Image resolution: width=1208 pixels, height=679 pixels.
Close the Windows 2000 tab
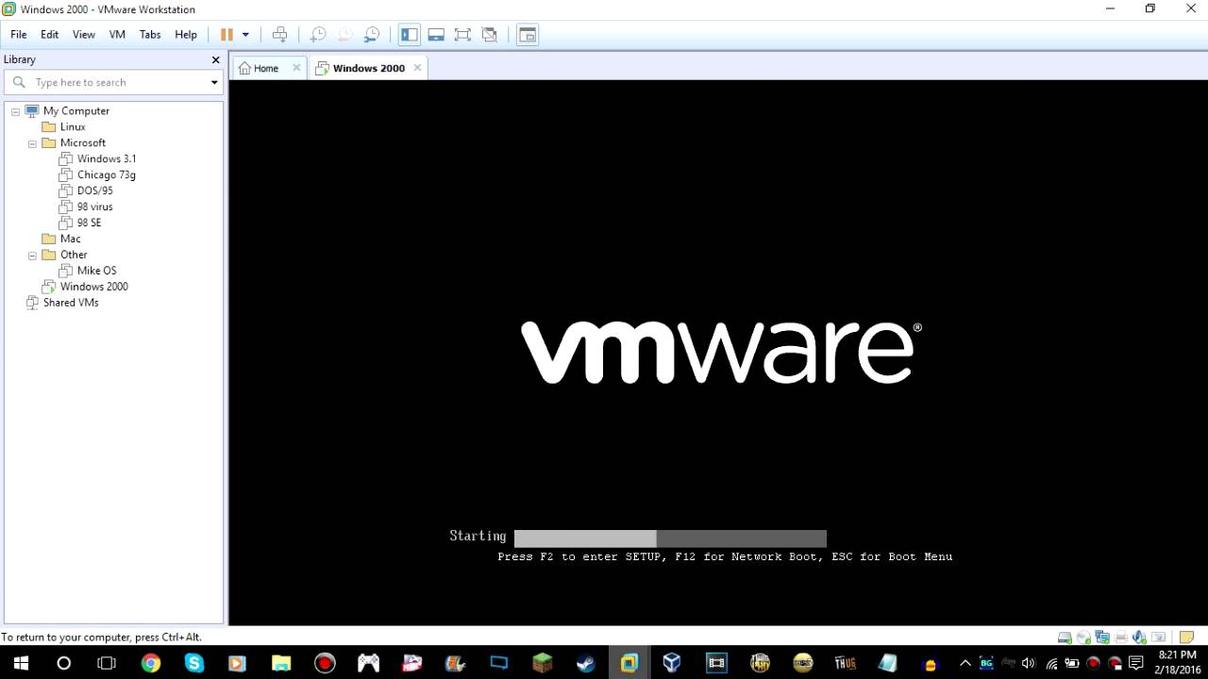click(417, 68)
